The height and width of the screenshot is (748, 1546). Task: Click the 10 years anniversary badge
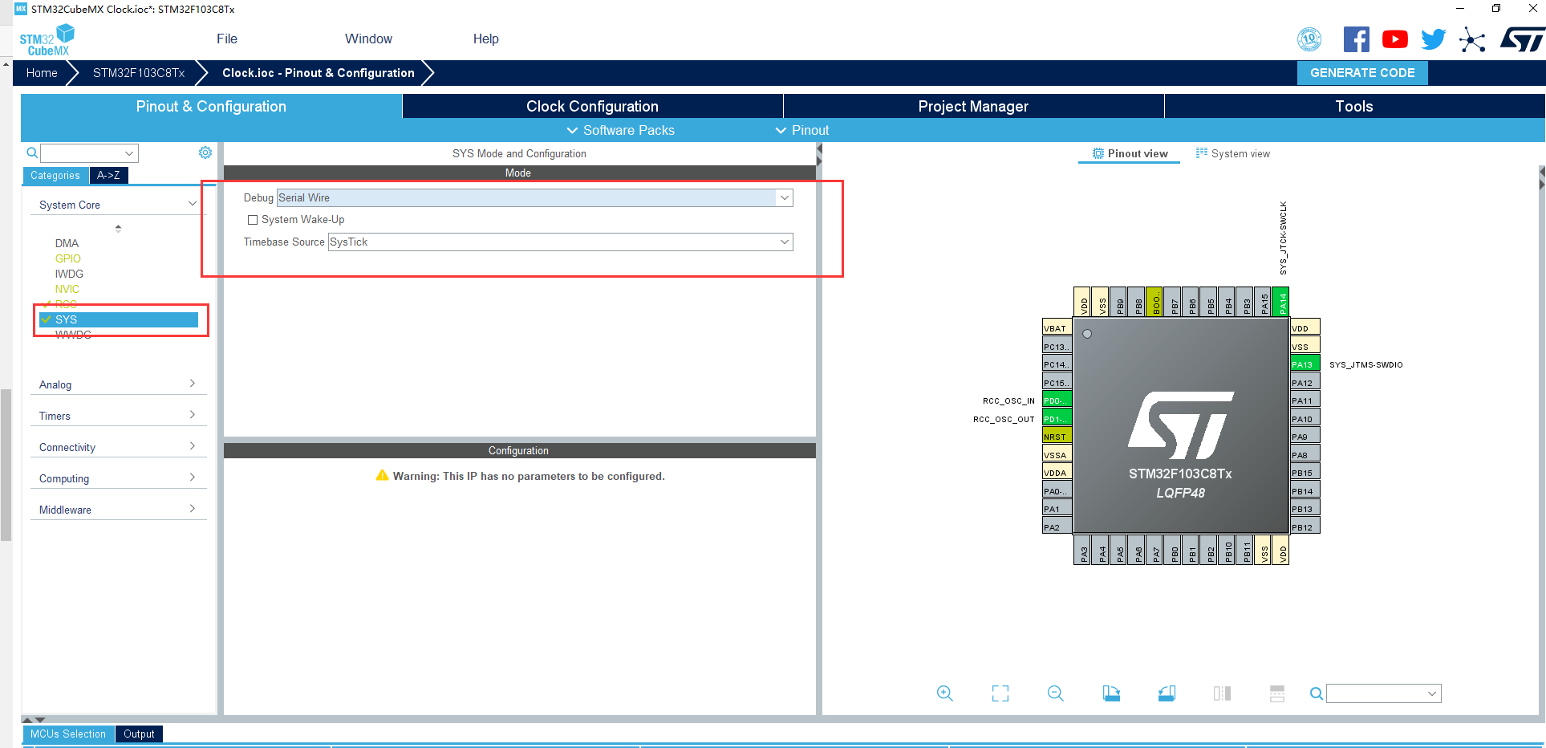pos(1309,39)
